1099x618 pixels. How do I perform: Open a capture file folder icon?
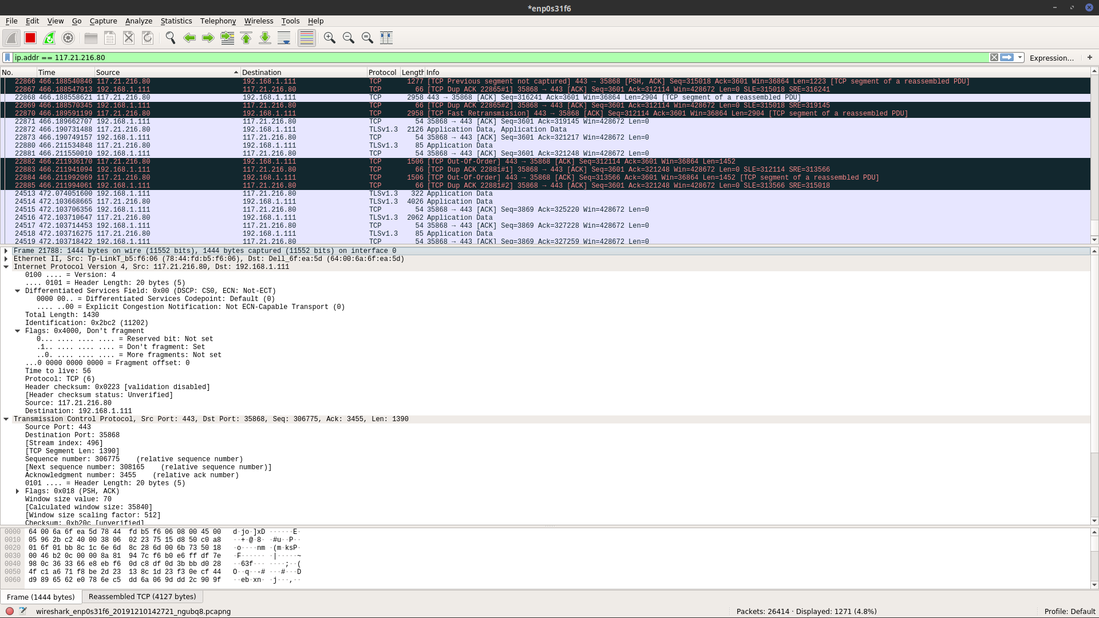coord(91,38)
